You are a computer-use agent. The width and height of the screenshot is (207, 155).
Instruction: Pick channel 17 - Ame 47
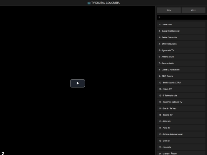181,128
